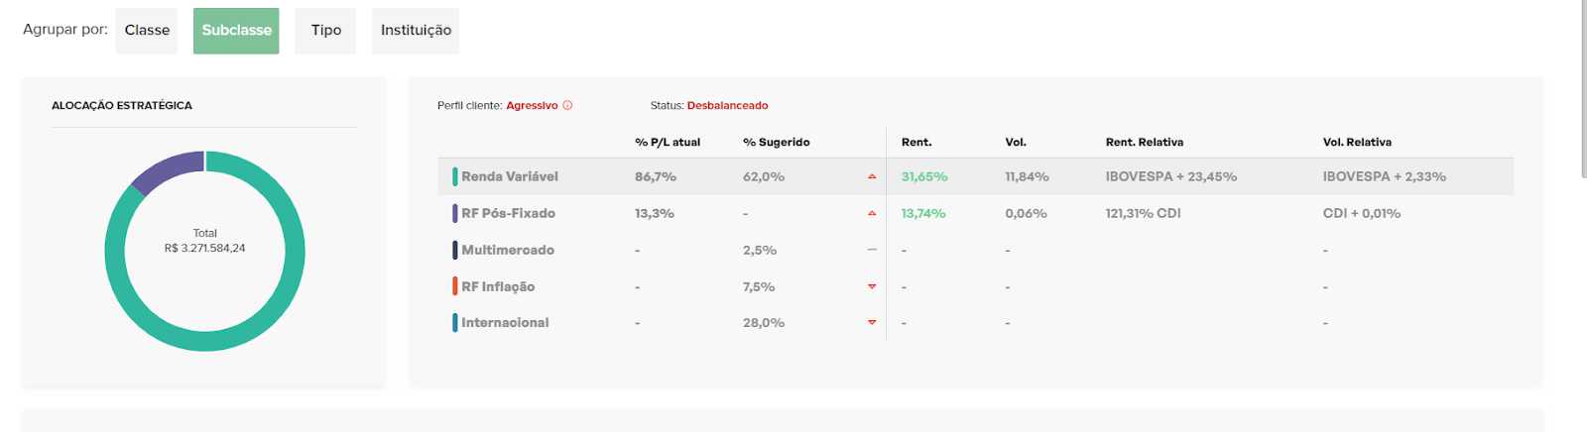Group by Classe
Screen dimensions: 1587x432
147,31
